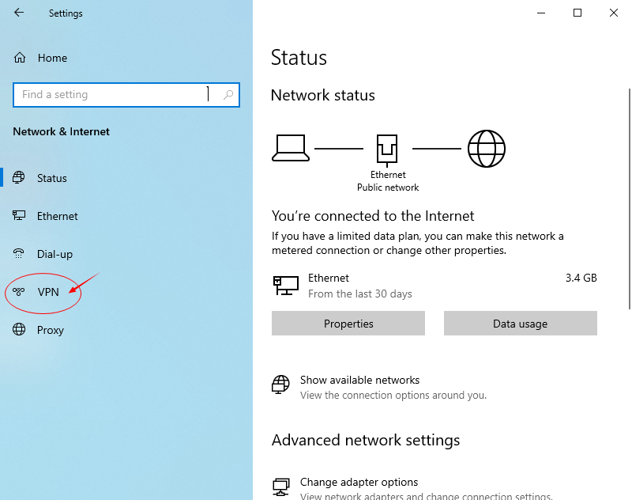
Task: Open Ethernet Properties button
Action: 348,324
